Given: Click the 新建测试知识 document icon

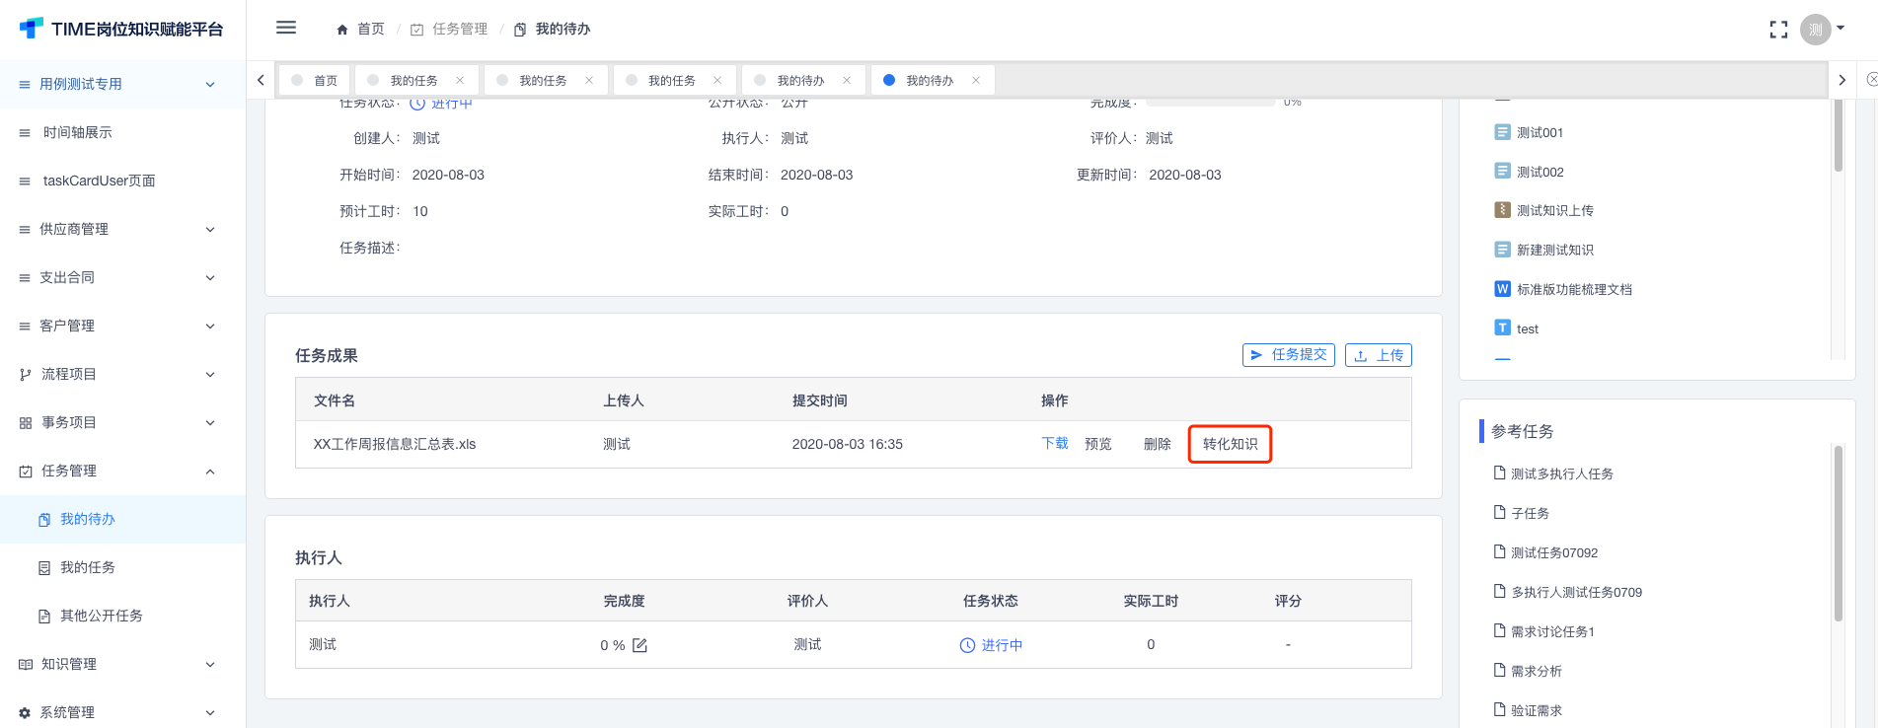Looking at the screenshot, I should 1502,250.
